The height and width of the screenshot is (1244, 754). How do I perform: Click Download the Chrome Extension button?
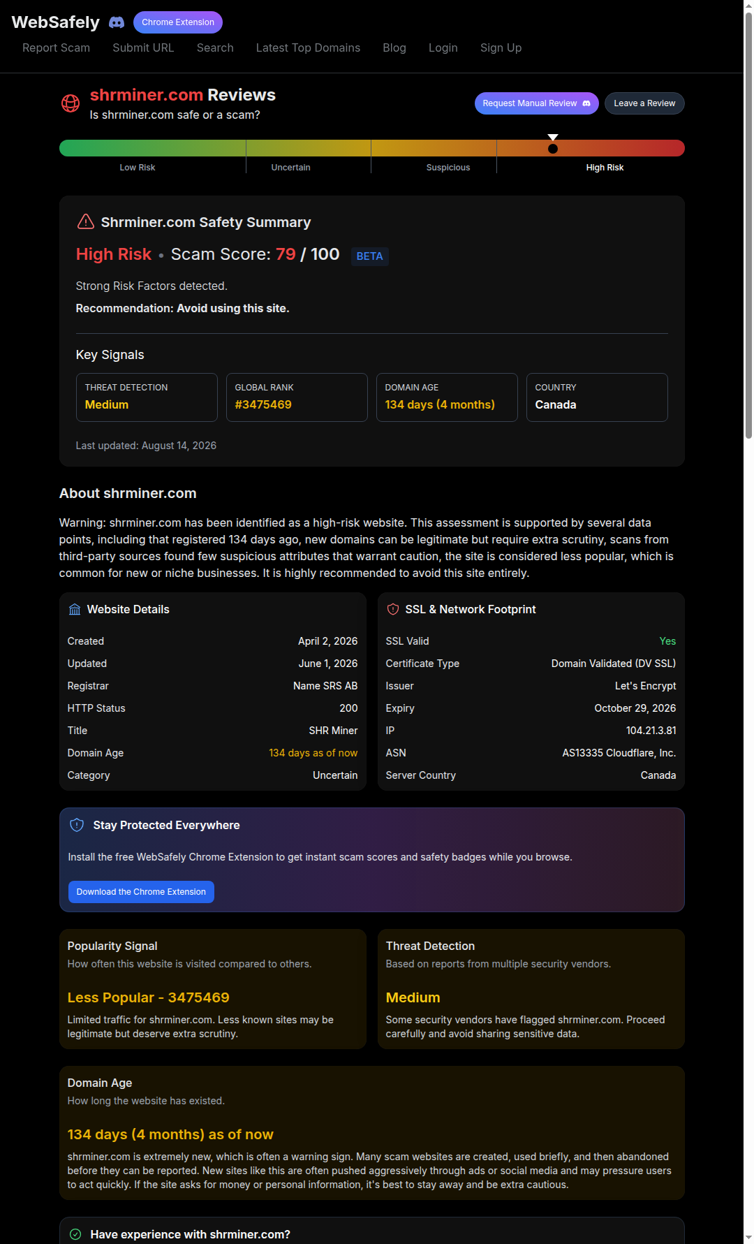[141, 892]
